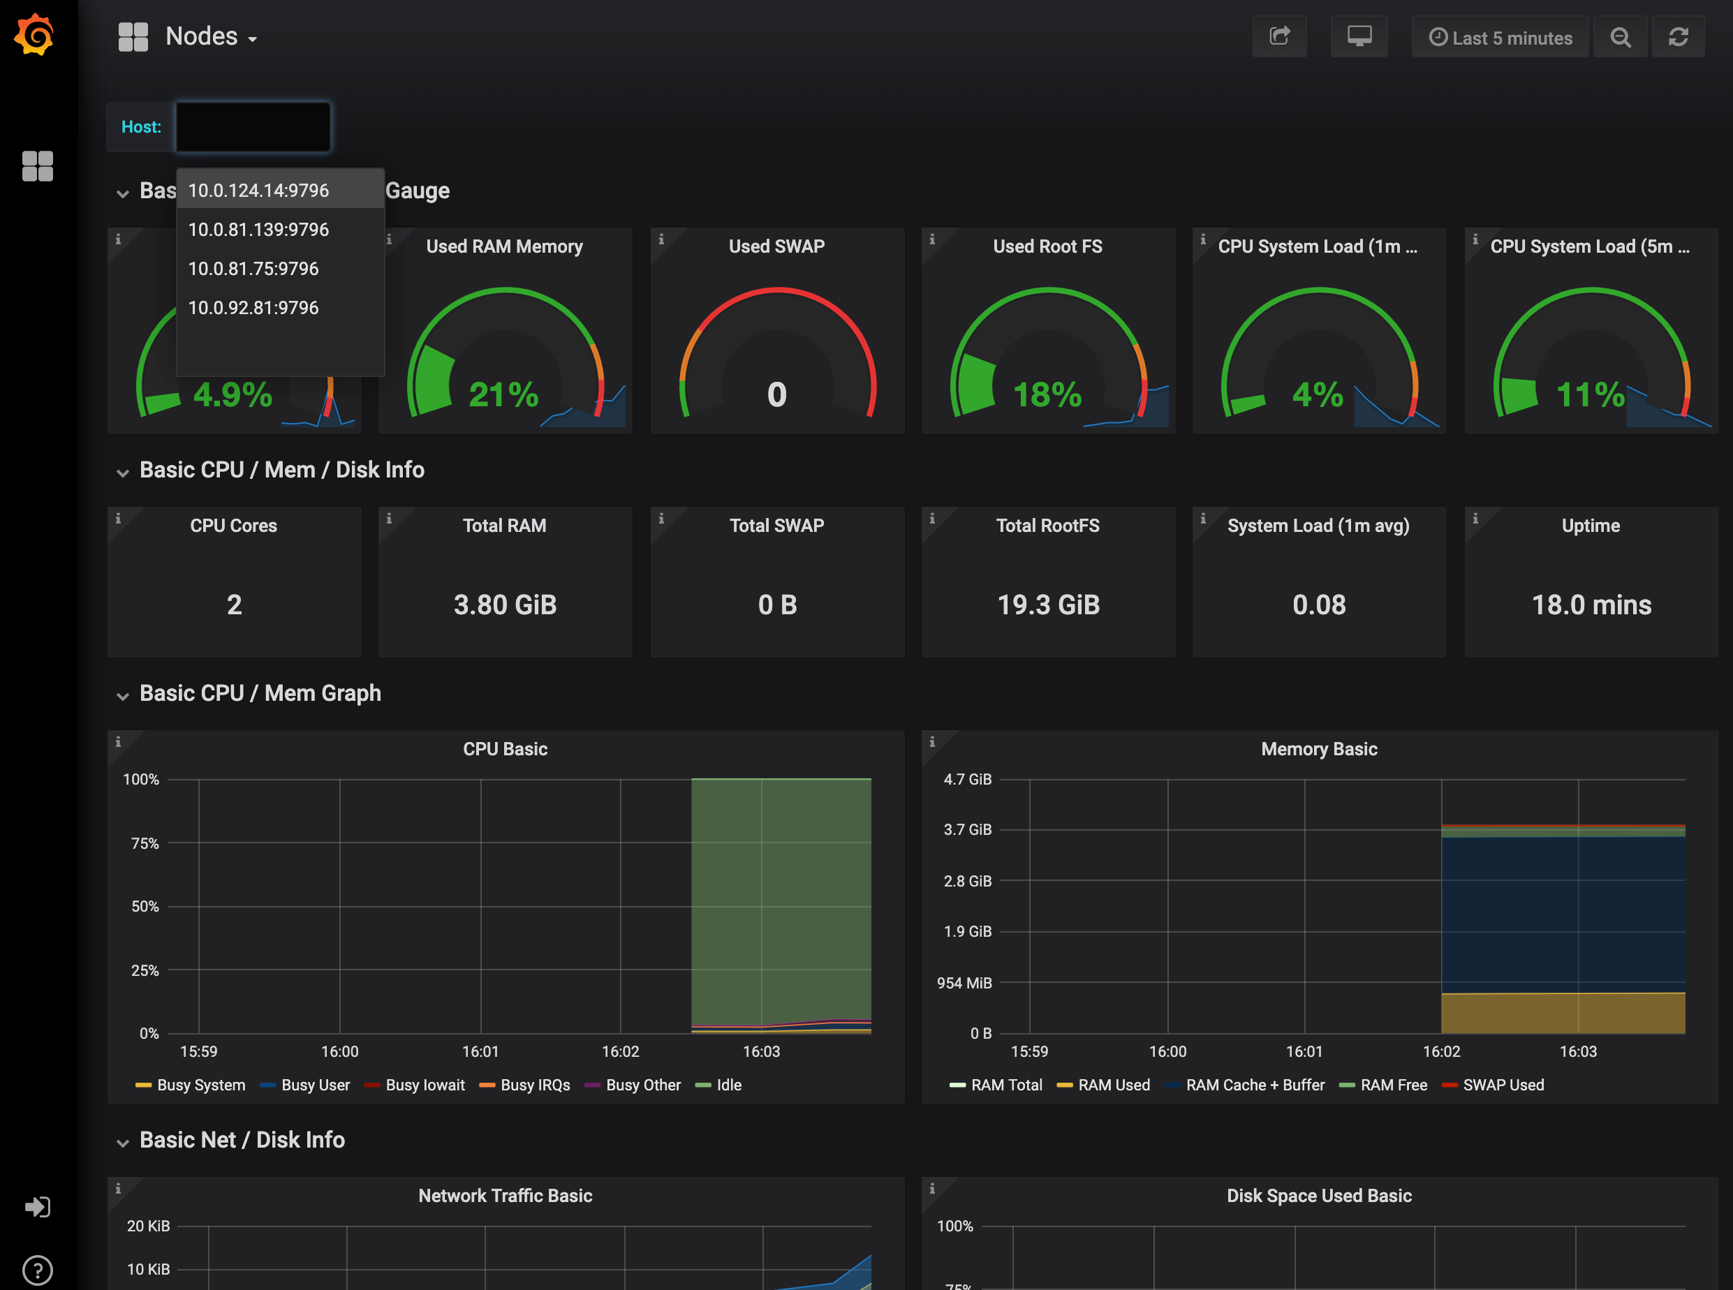Collapse the Basic CPU / Mem Graph row
Screen dimensions: 1733x1290
tap(259, 693)
